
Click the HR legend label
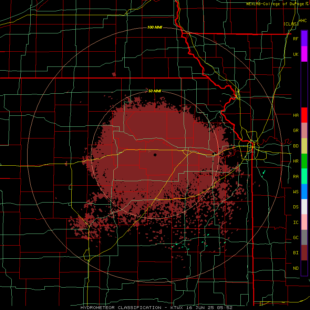(x=296, y=161)
